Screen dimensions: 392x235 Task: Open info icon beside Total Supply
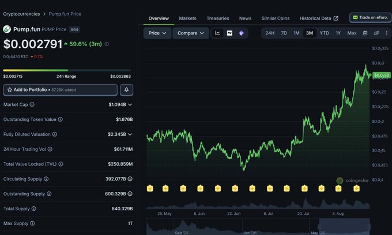click(34, 209)
